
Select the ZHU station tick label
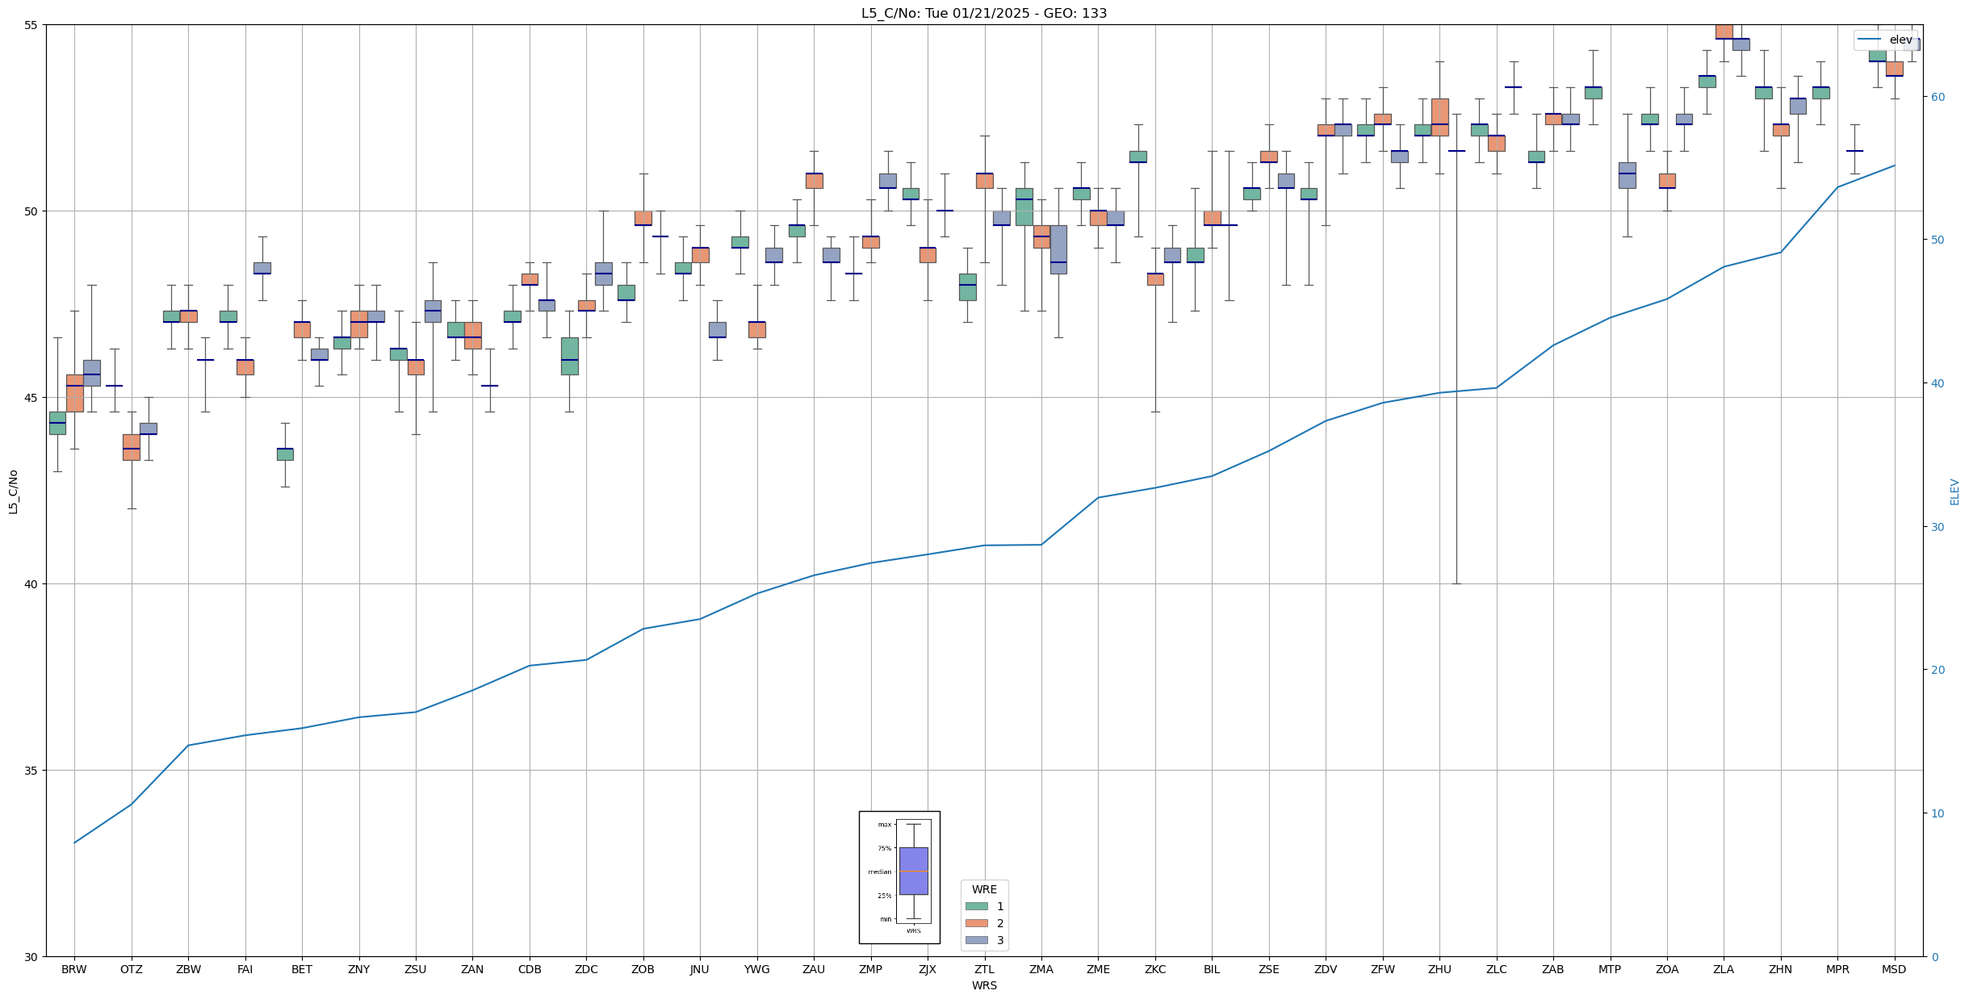pyautogui.click(x=1439, y=969)
